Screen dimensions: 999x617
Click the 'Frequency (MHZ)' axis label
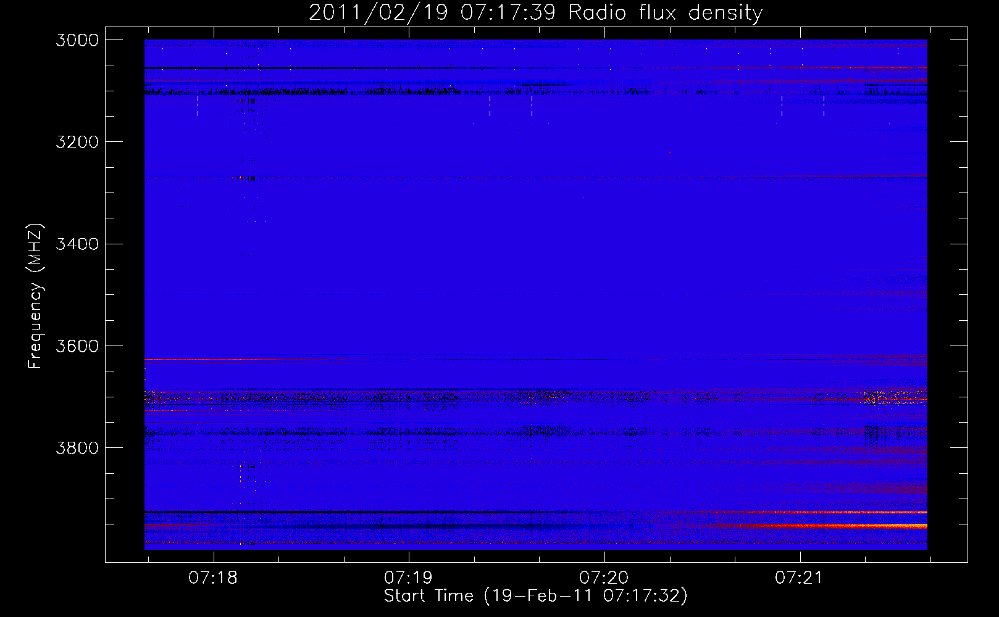pyautogui.click(x=36, y=296)
